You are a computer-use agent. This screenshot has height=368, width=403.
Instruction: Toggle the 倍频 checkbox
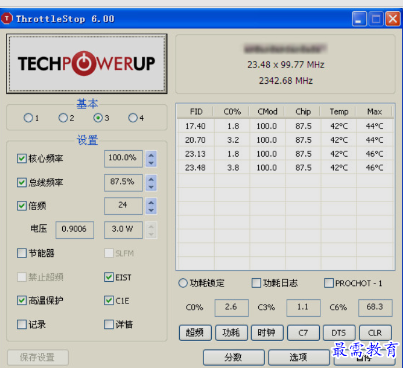pyautogui.click(x=22, y=206)
